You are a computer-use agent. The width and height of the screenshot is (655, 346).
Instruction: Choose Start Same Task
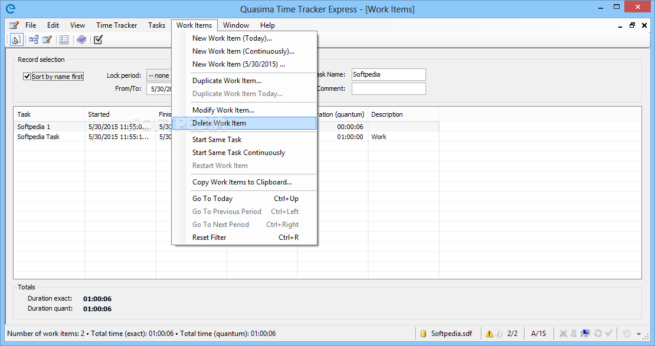pyautogui.click(x=244, y=139)
